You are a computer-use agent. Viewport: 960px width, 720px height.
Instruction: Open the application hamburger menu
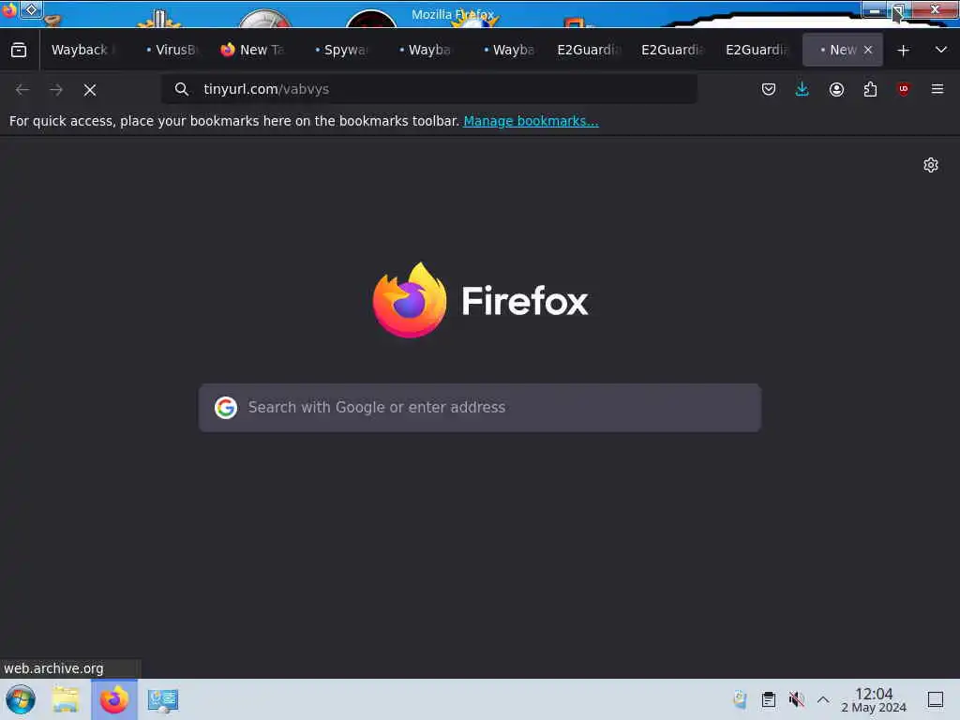[x=937, y=89]
